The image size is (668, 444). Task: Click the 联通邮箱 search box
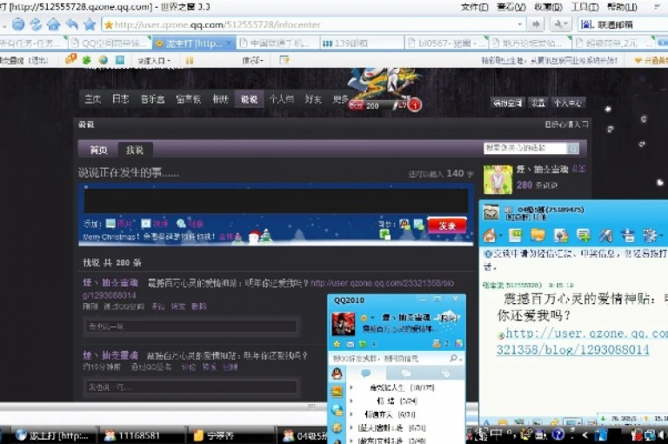(623, 24)
